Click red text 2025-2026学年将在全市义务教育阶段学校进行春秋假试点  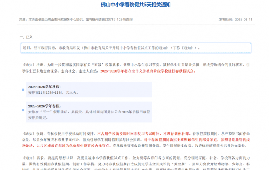coord(148,71)
